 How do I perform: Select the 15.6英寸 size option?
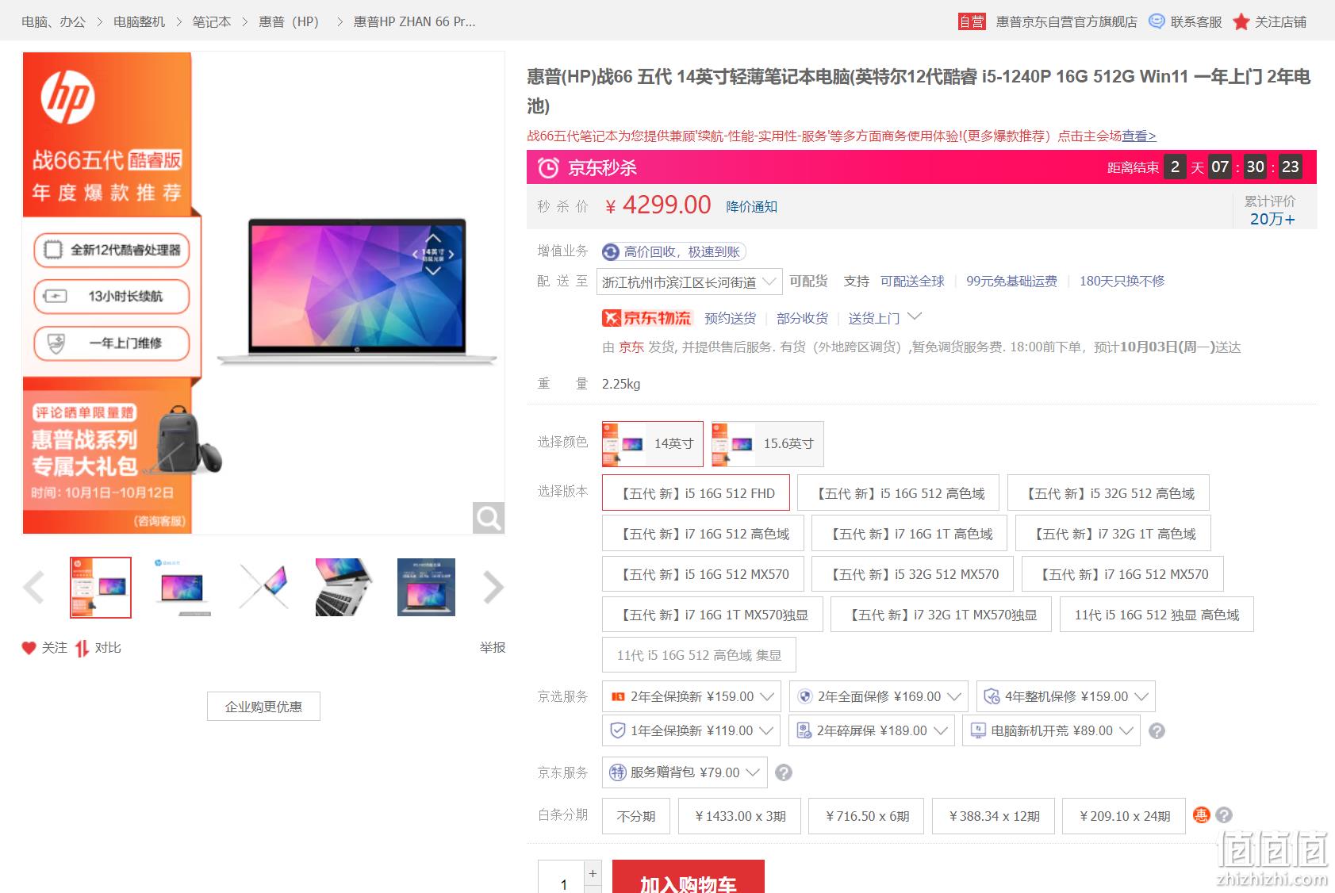pos(768,444)
